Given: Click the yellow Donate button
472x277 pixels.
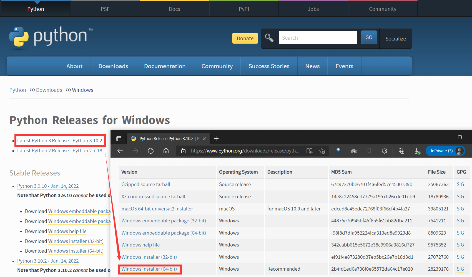Looking at the screenshot, I should (245, 38).
